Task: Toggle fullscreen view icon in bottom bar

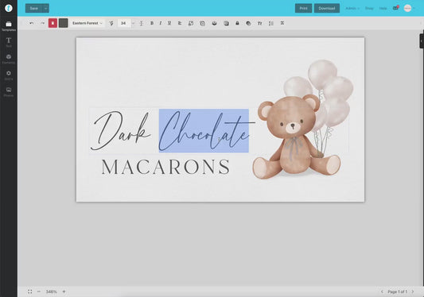Action: (x=29, y=291)
